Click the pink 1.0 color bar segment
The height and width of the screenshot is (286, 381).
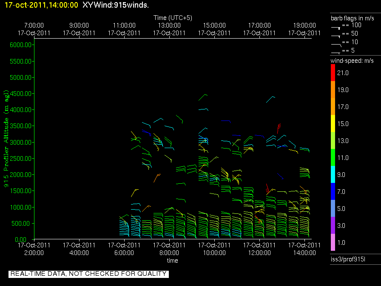point(333,242)
